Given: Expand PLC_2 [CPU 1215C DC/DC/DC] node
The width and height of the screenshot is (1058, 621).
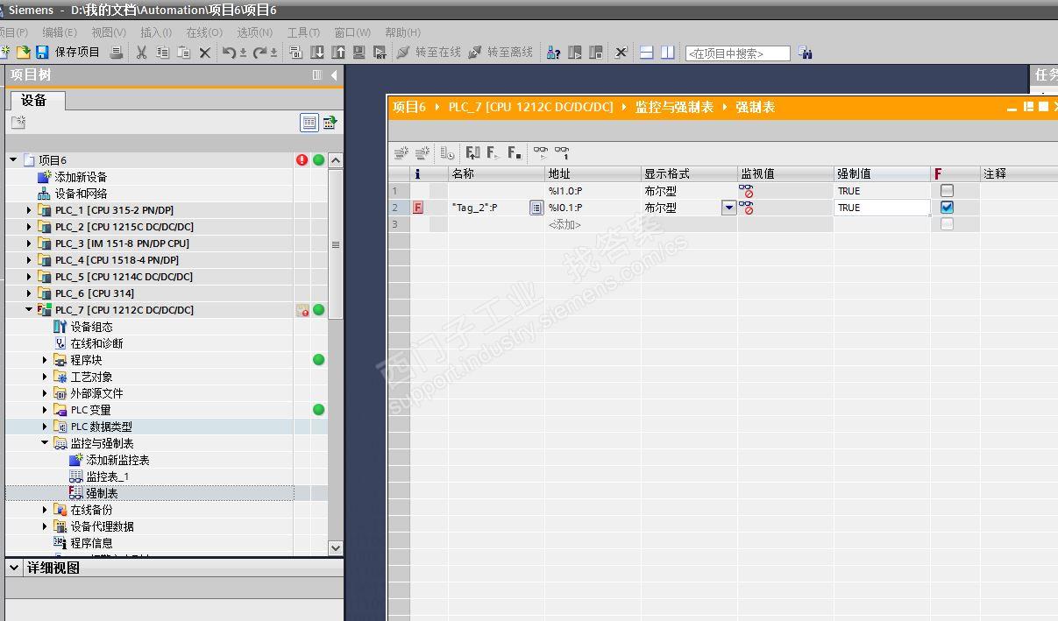Looking at the screenshot, I should tap(29, 227).
